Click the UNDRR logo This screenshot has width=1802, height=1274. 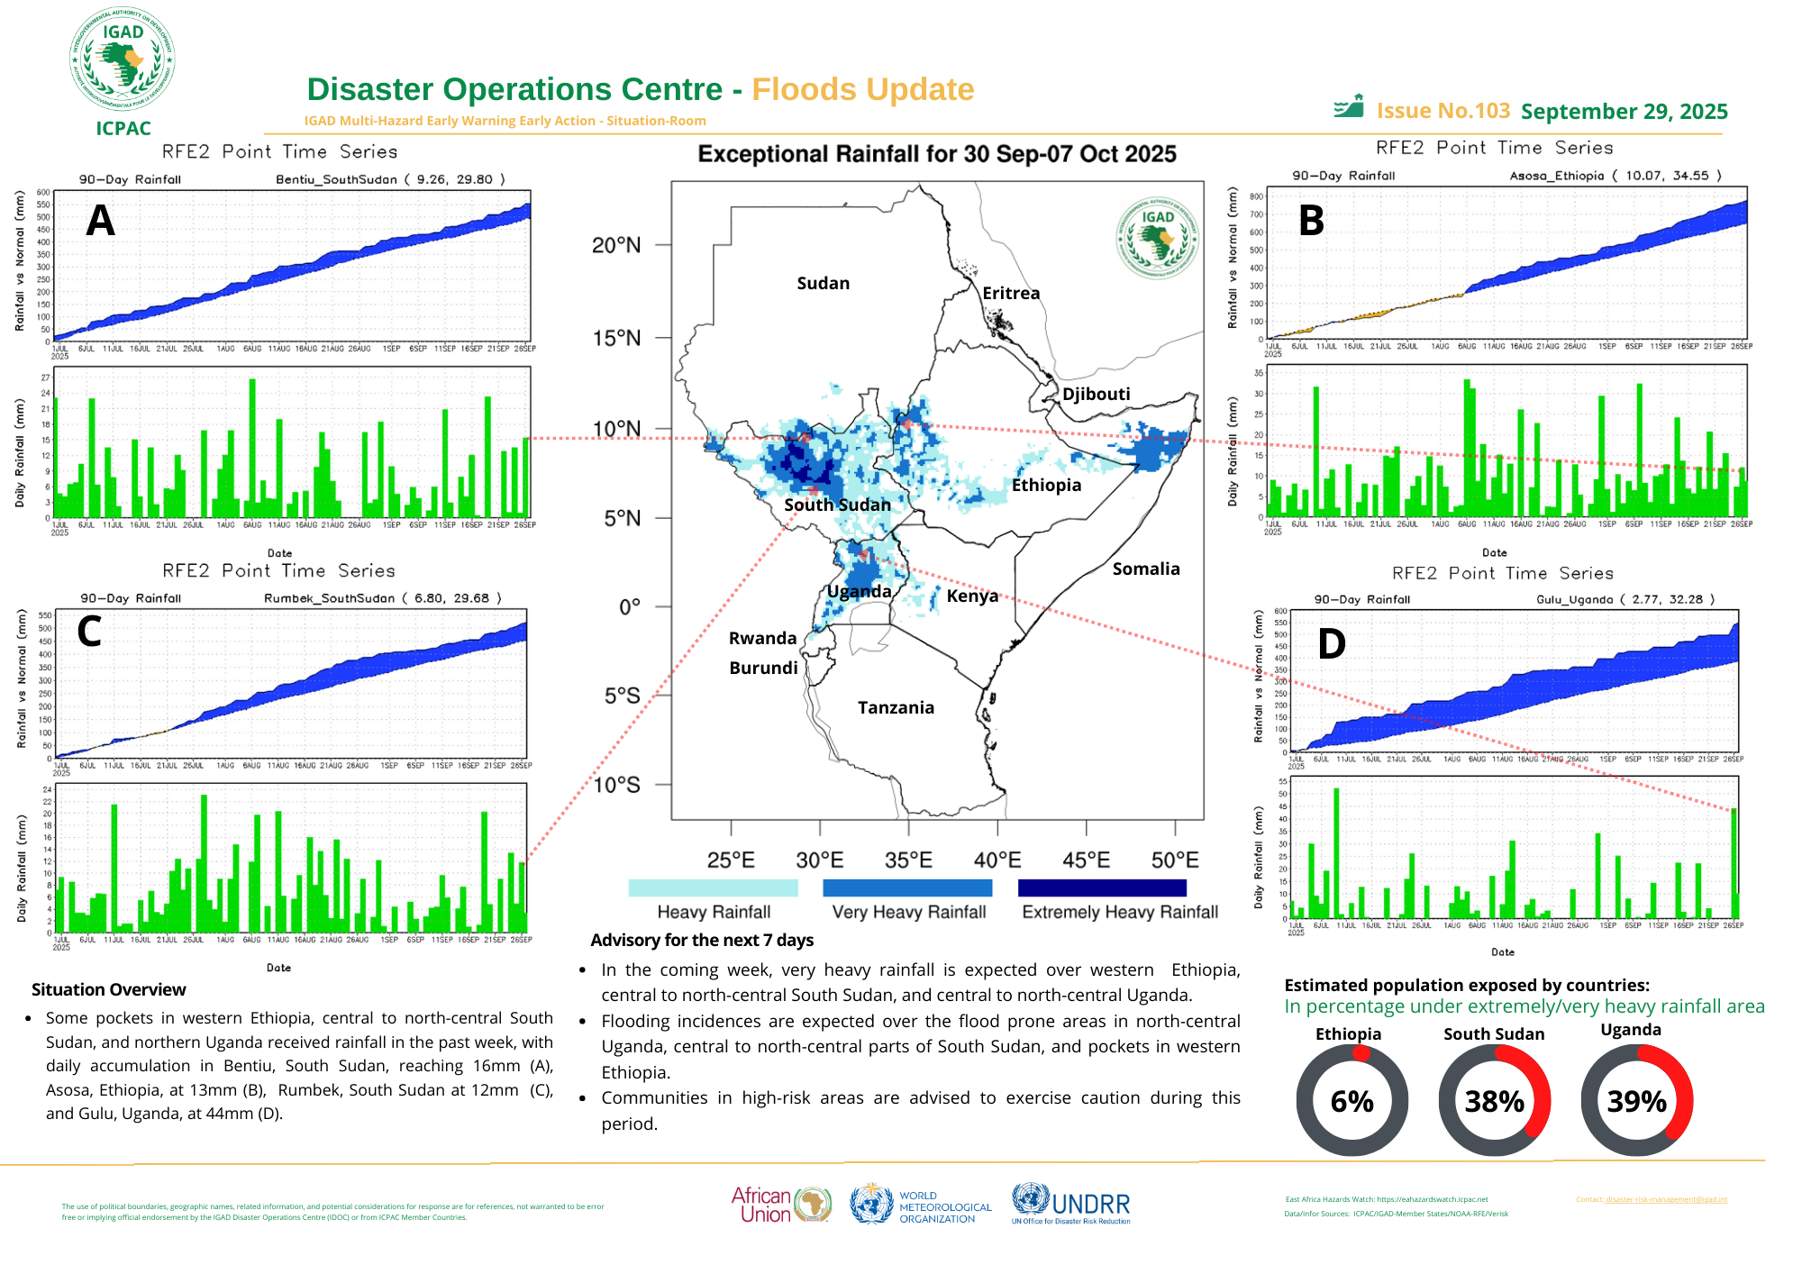pyautogui.click(x=1070, y=1204)
